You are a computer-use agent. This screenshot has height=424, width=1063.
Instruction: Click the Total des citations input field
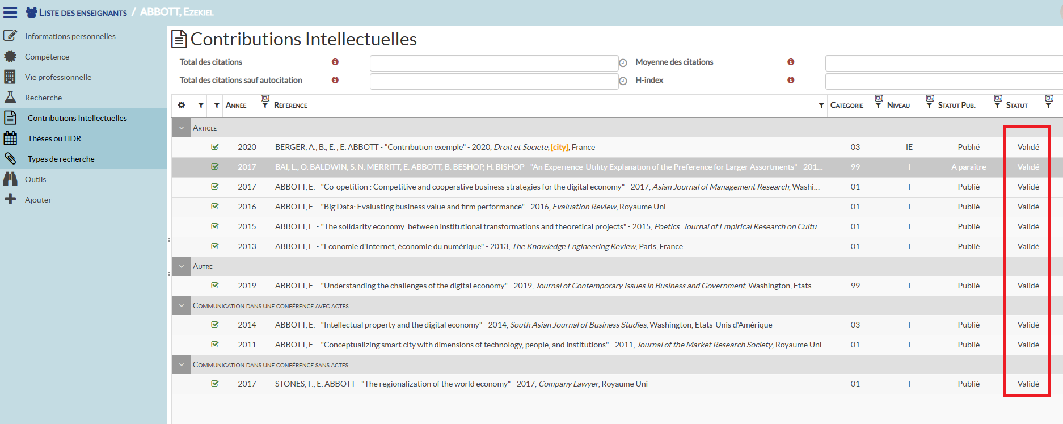pos(493,63)
